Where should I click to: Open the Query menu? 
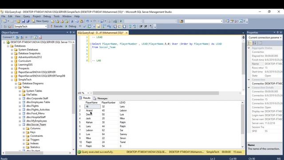click(27, 16)
